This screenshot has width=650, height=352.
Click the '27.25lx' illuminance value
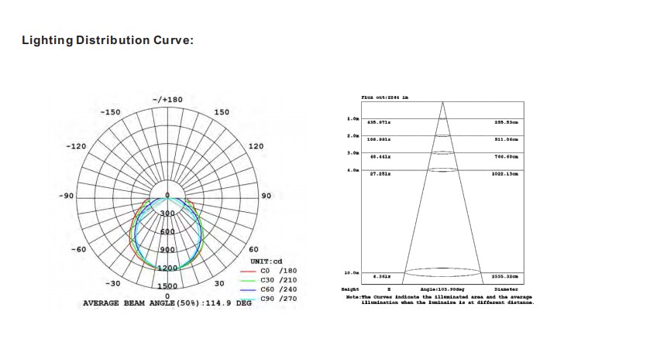pos(380,174)
